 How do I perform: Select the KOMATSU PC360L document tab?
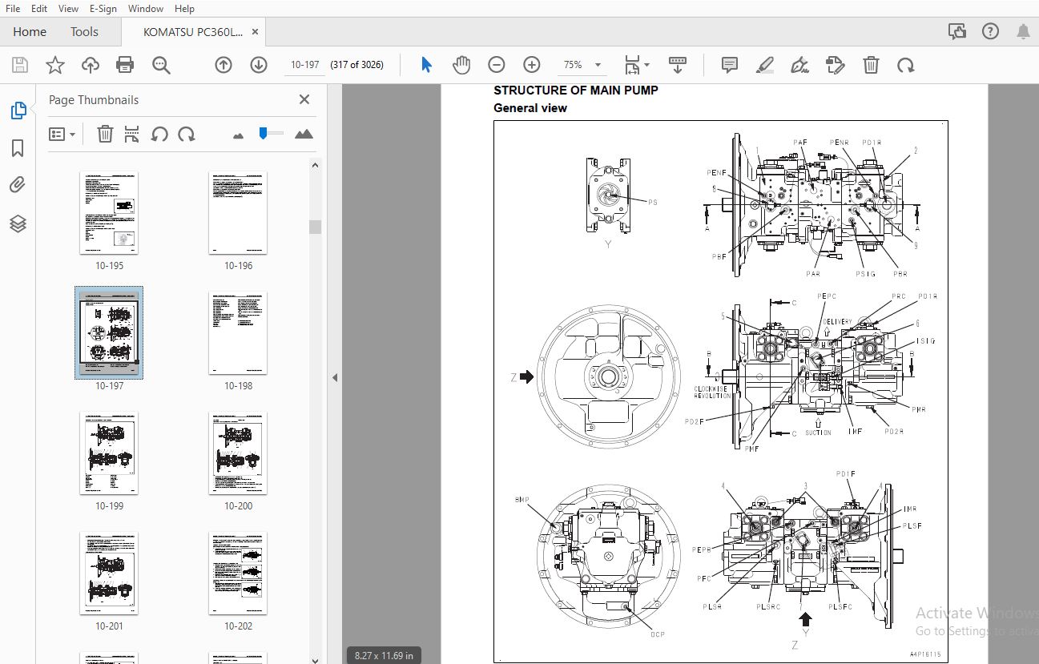pyautogui.click(x=193, y=32)
